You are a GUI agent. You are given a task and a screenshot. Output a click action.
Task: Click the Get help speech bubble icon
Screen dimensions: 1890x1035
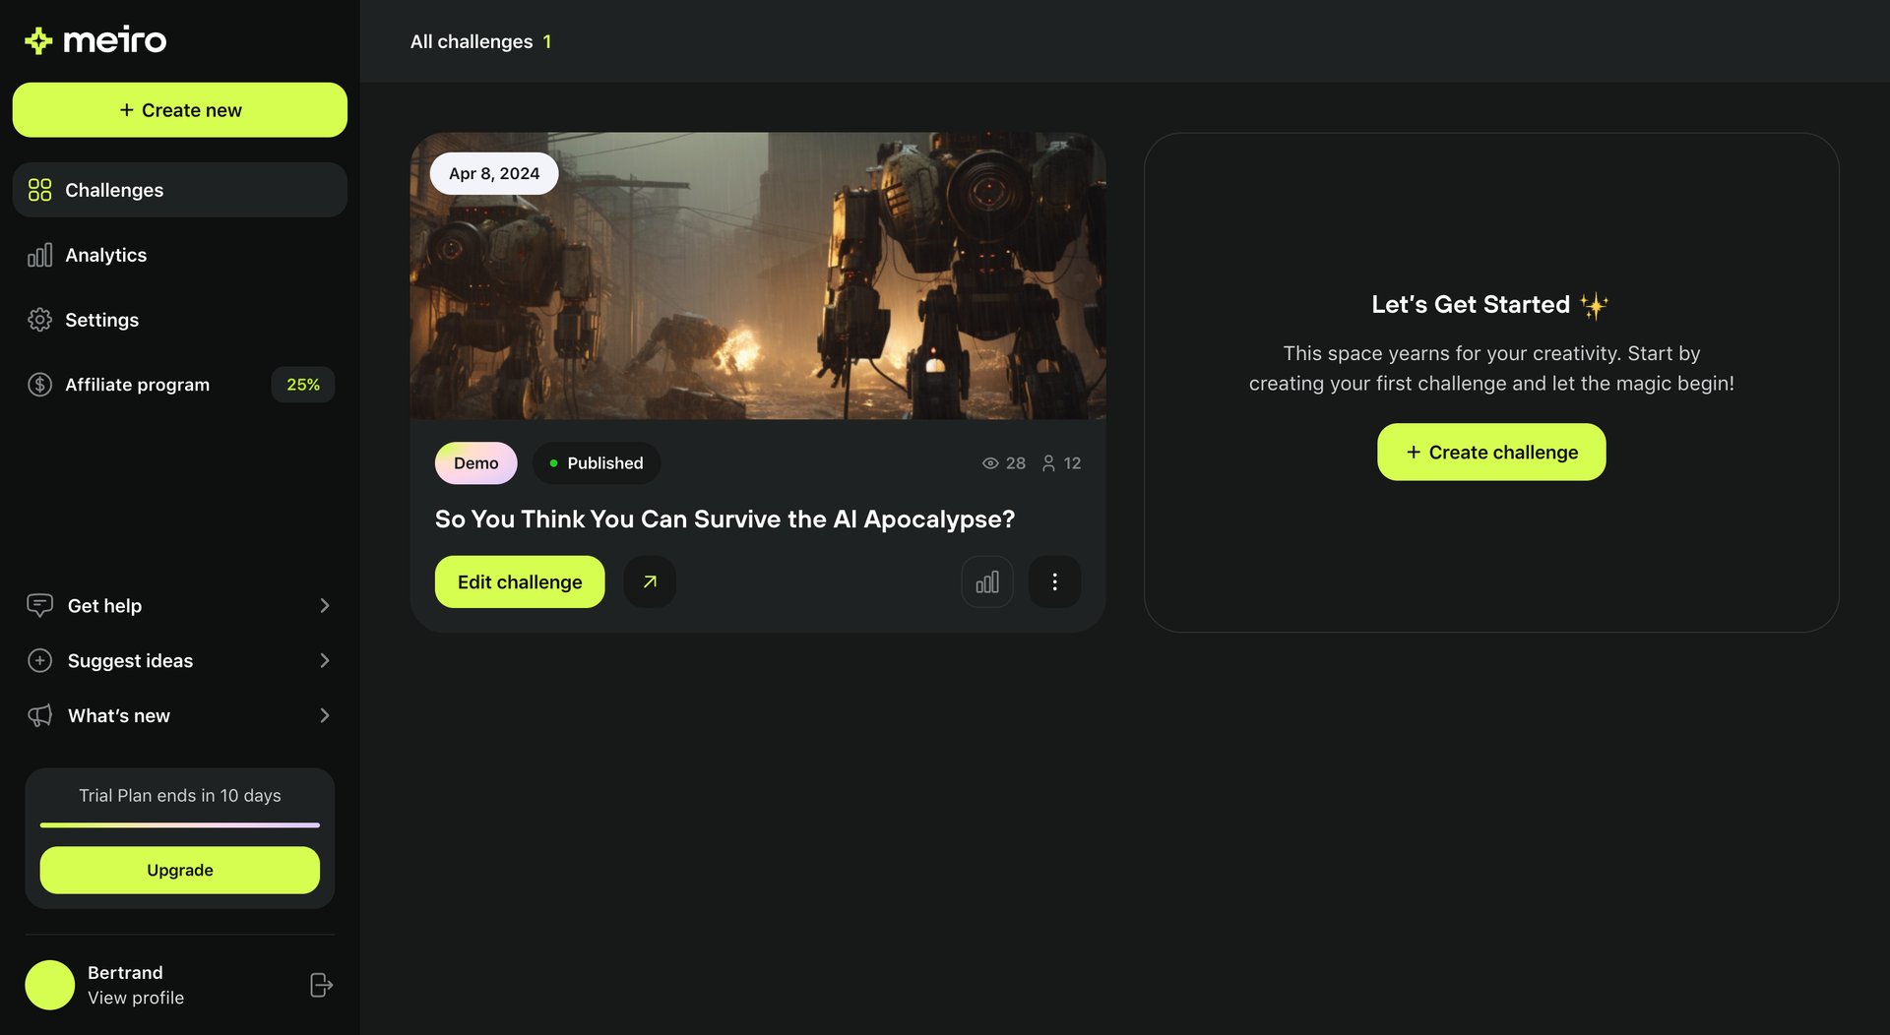[x=39, y=605]
